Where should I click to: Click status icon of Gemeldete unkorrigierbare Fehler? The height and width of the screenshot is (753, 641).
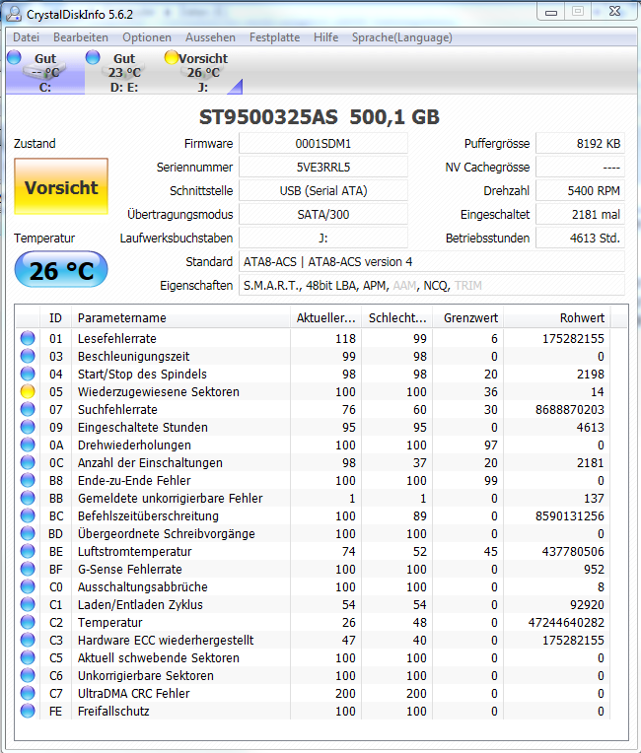28,498
